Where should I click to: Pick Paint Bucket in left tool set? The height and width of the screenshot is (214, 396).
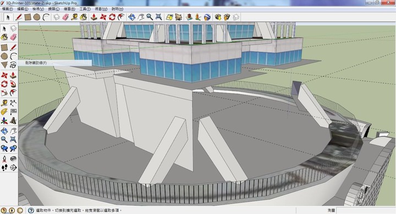pyautogui.click(x=4, y=37)
